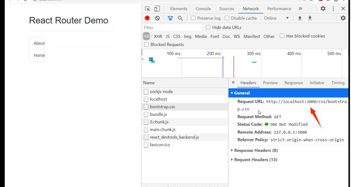Screen dimensions: 351x187
Task: Click the 300 ms timeline overview marker
Action: pyautogui.click(x=254, y=54)
